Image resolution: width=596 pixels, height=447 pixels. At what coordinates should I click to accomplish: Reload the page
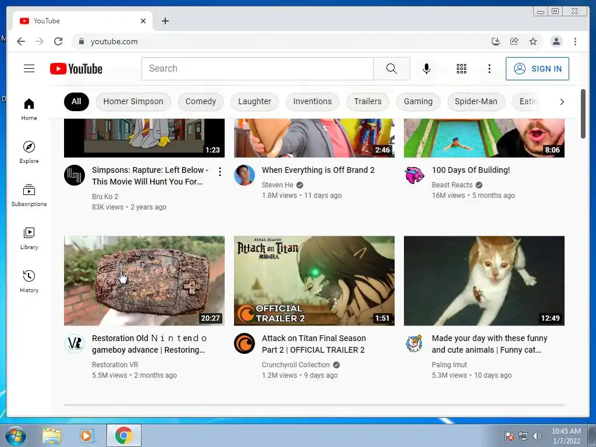58,41
